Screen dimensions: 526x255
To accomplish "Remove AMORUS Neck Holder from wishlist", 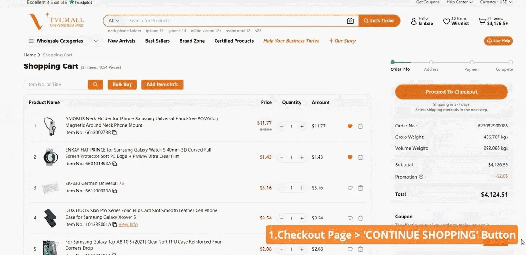I will pyautogui.click(x=350, y=127).
